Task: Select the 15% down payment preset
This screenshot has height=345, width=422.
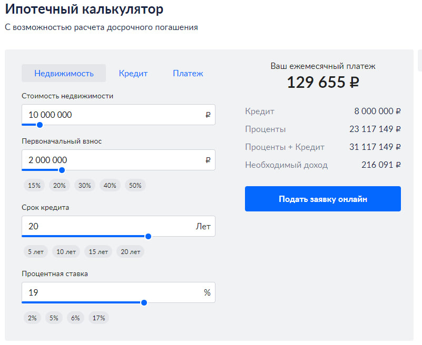Action: (34, 185)
